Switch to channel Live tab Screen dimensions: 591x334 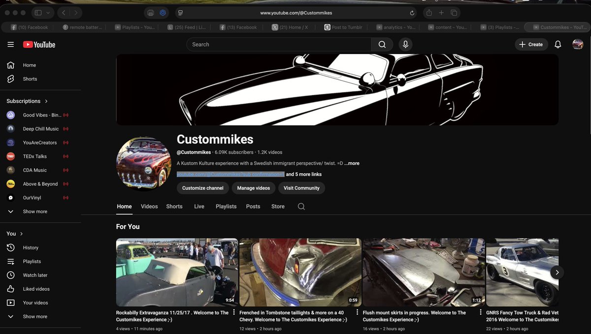(x=199, y=207)
